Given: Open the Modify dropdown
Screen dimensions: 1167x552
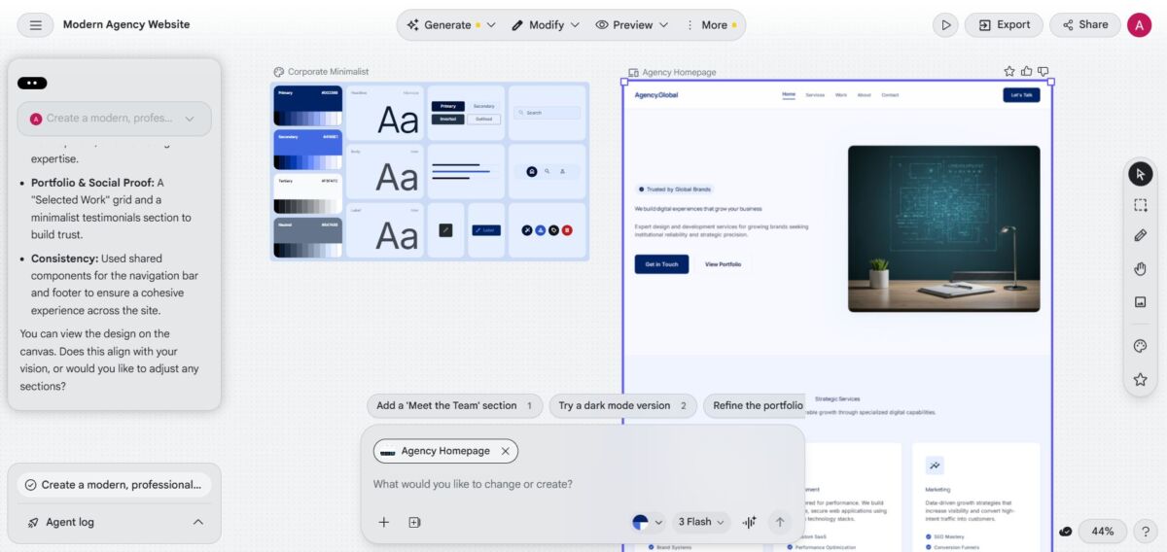Looking at the screenshot, I should [x=545, y=25].
